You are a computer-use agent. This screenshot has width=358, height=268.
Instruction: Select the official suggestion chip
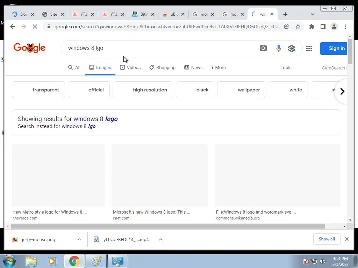88,90
